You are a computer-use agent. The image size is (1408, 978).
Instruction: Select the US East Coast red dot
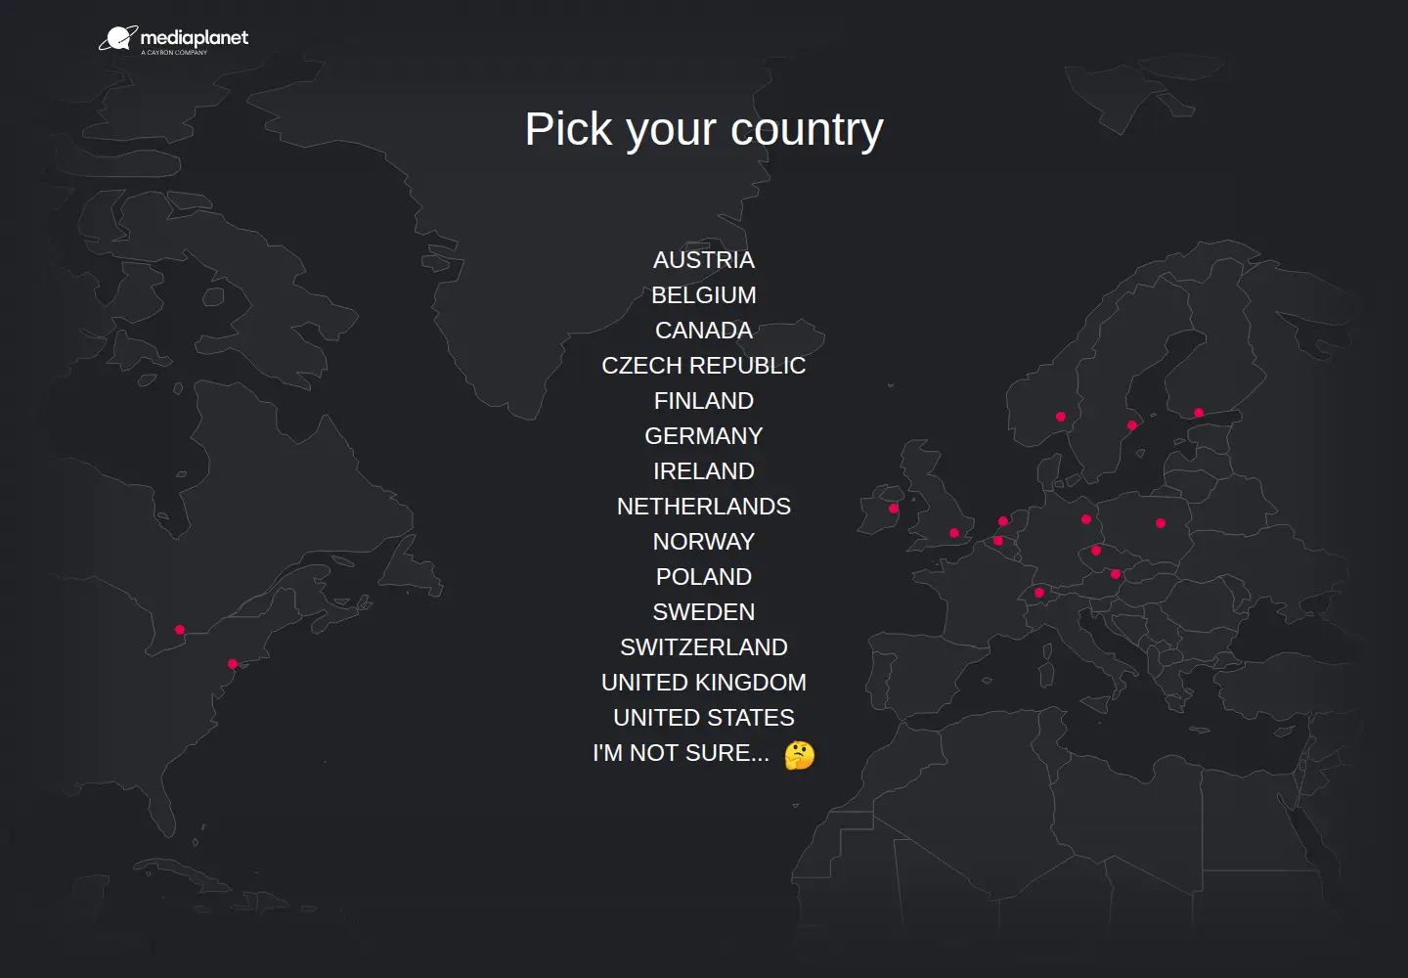233,664
